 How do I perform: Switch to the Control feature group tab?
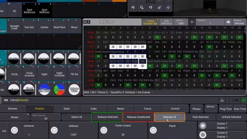(175, 108)
